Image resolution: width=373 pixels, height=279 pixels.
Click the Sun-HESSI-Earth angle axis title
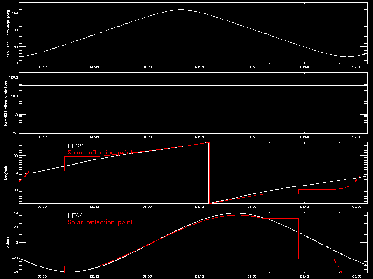(x=8, y=33)
